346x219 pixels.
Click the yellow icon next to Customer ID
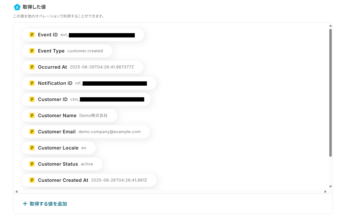pos(32,99)
